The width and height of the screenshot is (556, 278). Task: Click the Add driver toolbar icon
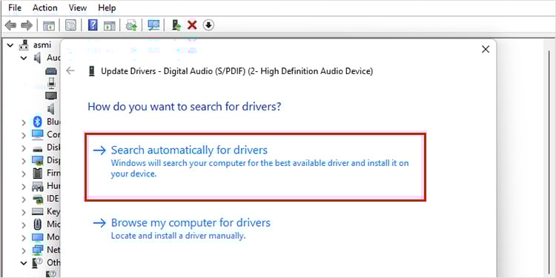176,25
